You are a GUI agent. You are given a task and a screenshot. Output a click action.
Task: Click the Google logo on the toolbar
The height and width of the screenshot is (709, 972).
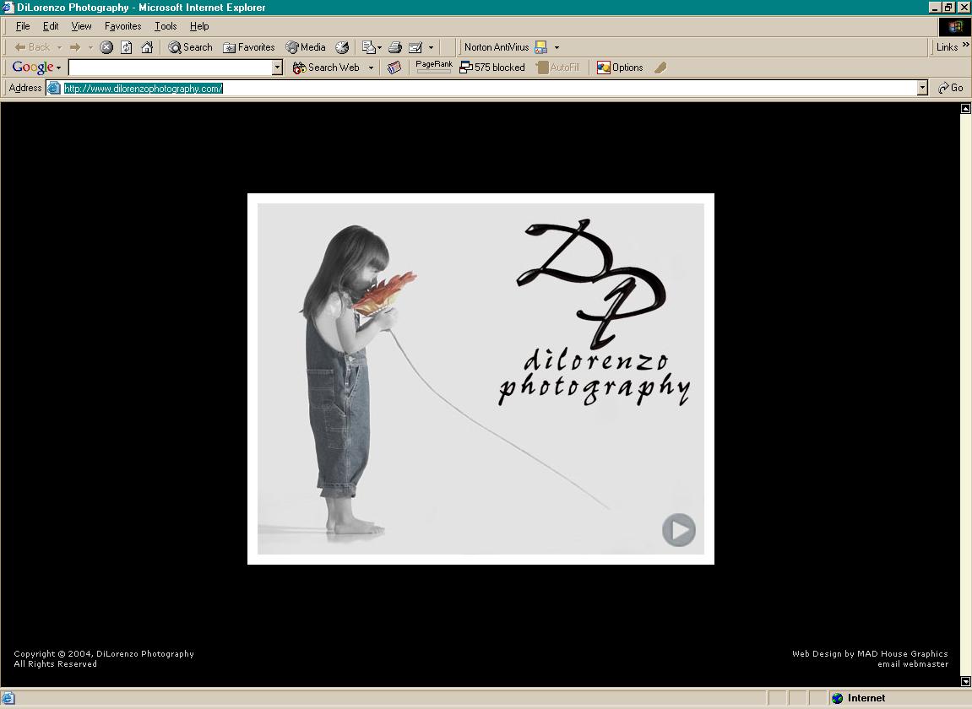pyautogui.click(x=33, y=67)
